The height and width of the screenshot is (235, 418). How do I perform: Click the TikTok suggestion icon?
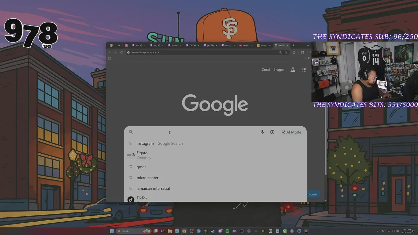[x=131, y=199]
